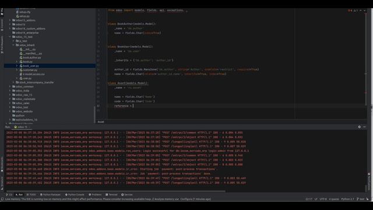
Task: Open the Python Packages tab
Action: [x=50, y=194]
